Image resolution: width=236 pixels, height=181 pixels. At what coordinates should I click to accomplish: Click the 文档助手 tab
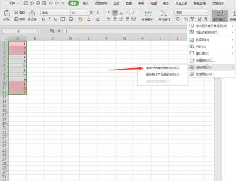tap(218, 3)
